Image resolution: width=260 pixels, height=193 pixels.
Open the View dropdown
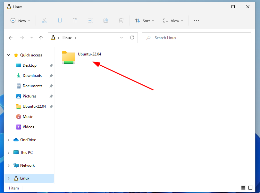coord(172,21)
